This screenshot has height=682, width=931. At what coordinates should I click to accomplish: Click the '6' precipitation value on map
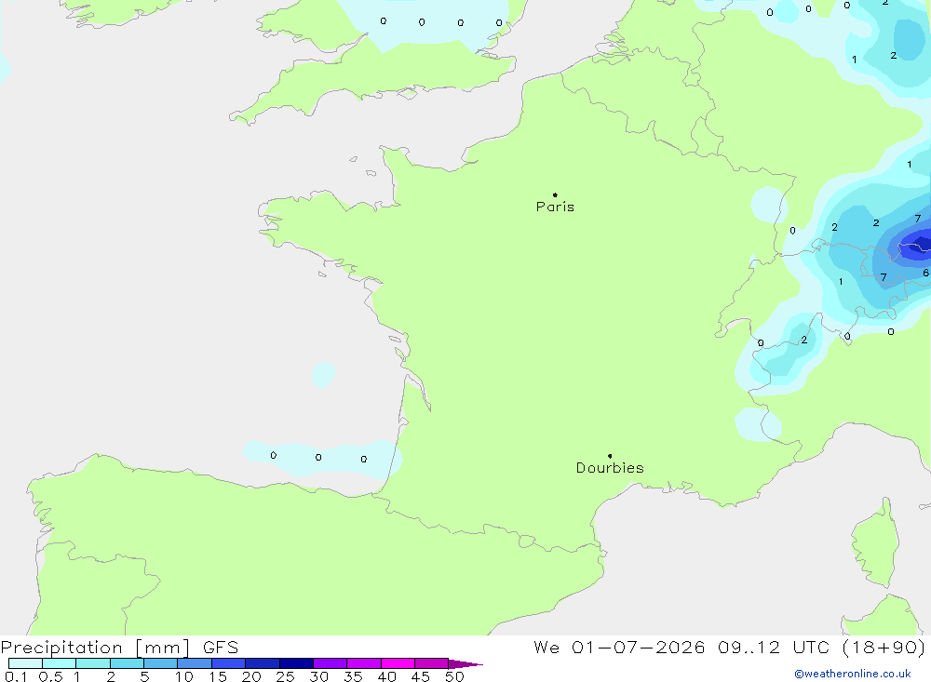925,273
